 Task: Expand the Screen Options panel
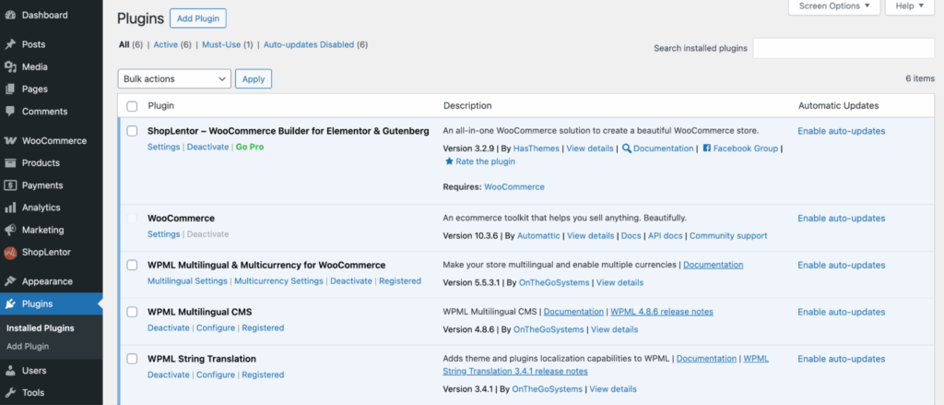tap(833, 6)
